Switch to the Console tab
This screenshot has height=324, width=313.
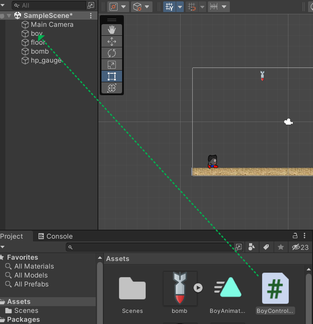point(55,236)
